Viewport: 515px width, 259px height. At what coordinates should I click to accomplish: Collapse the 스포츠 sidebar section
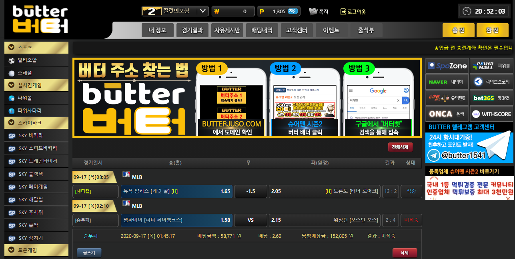pyautogui.click(x=11, y=48)
